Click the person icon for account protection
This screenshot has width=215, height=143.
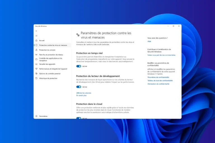(x=36, y=50)
